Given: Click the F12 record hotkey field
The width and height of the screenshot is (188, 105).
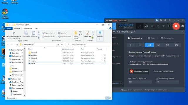Looking at the screenshot, I should pos(140,82).
